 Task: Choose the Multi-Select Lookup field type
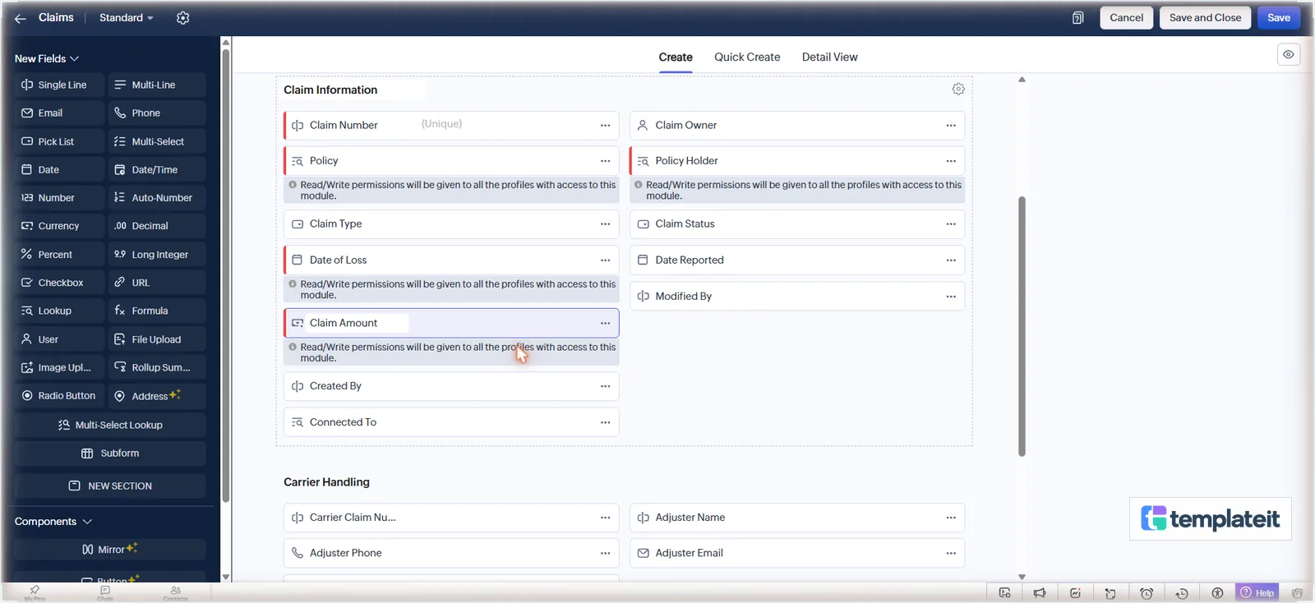click(110, 426)
